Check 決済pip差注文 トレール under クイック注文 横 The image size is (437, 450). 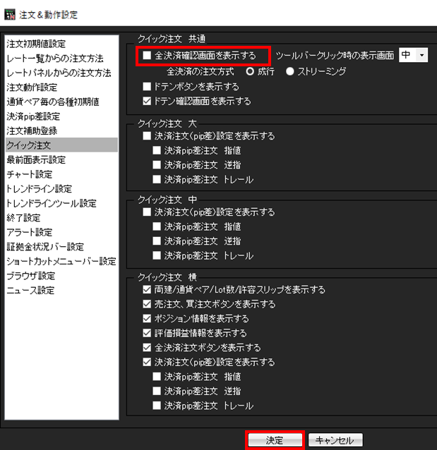click(x=157, y=406)
